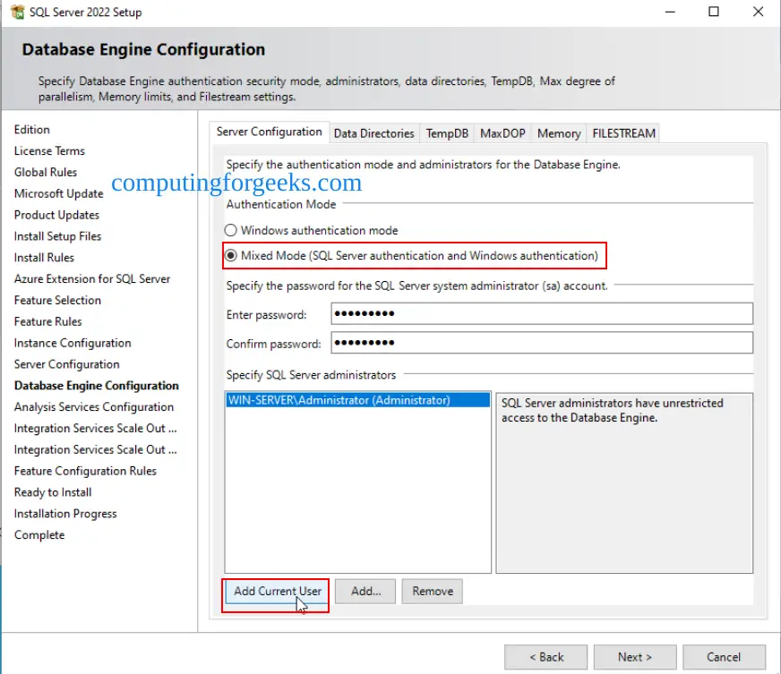781x674 pixels.
Task: Cancel the SQL Server setup
Action: pyautogui.click(x=724, y=657)
